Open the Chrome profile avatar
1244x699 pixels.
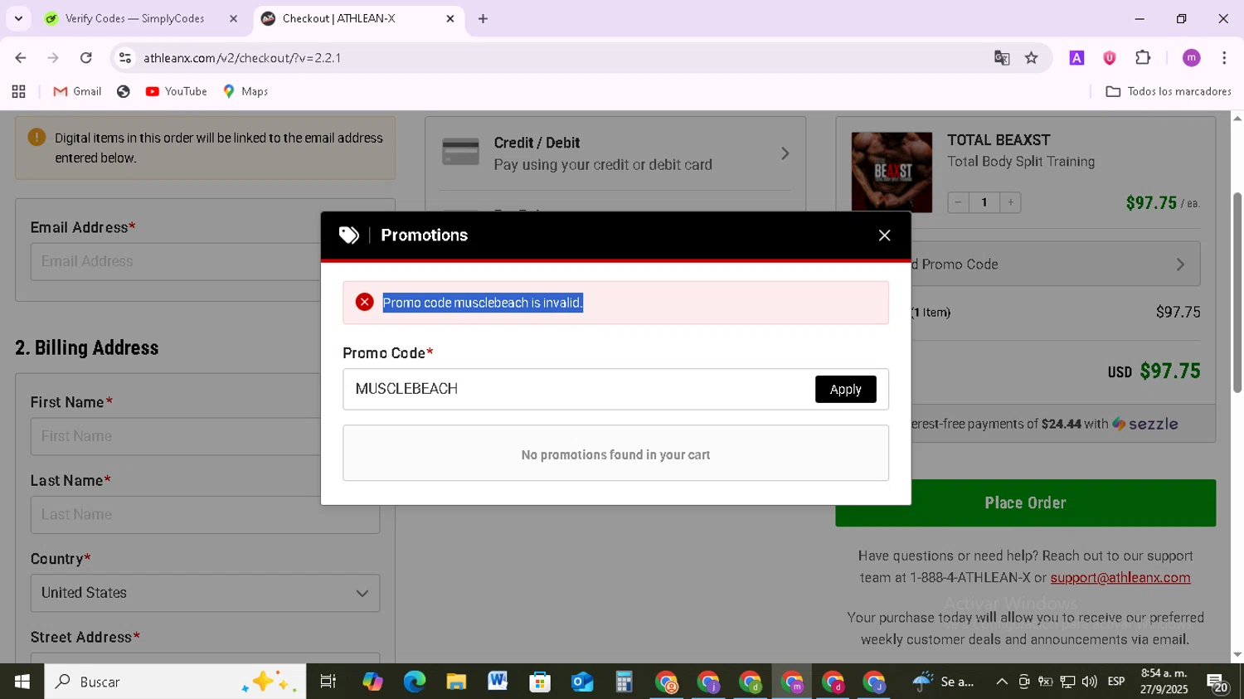(x=1192, y=58)
